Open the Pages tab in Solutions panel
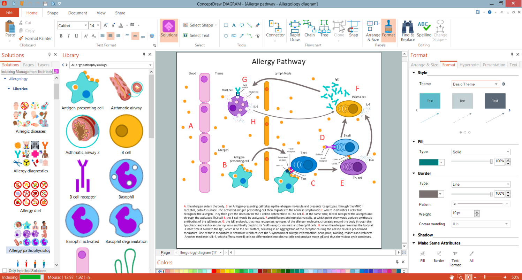The width and height of the screenshot is (522, 280). pos(28,65)
